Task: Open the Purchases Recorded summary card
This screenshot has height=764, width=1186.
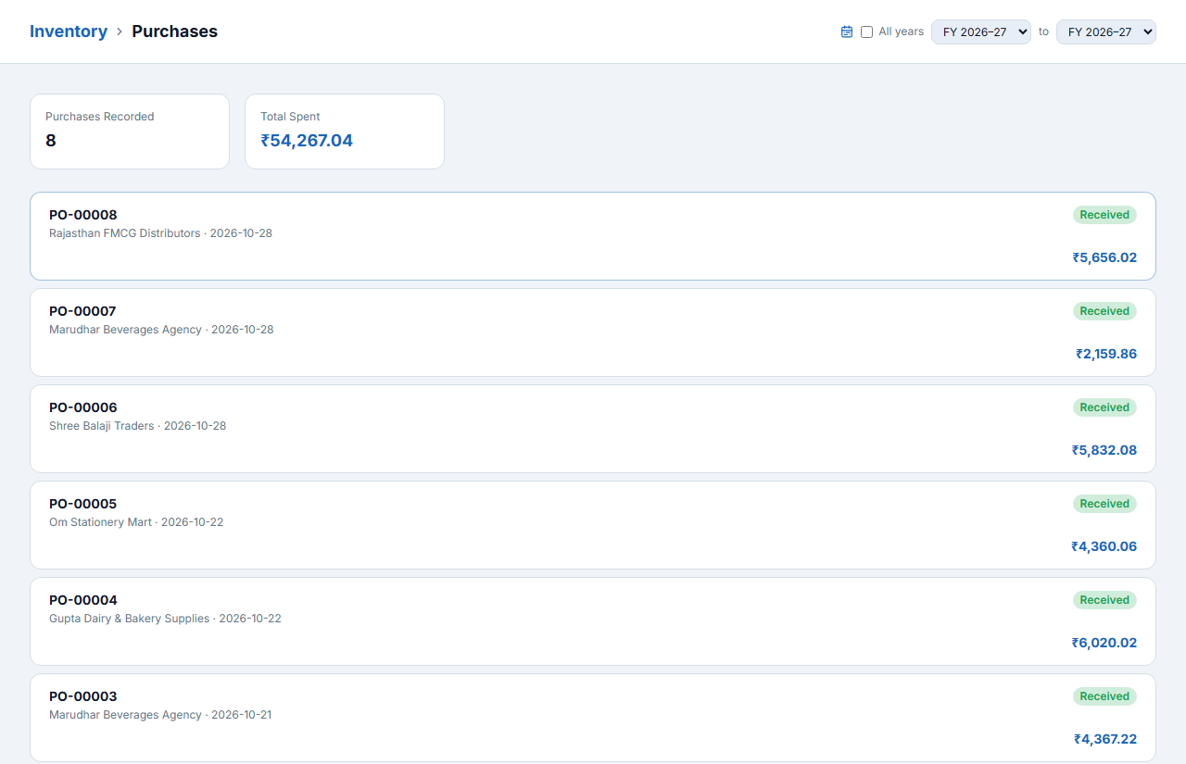Action: coord(130,132)
